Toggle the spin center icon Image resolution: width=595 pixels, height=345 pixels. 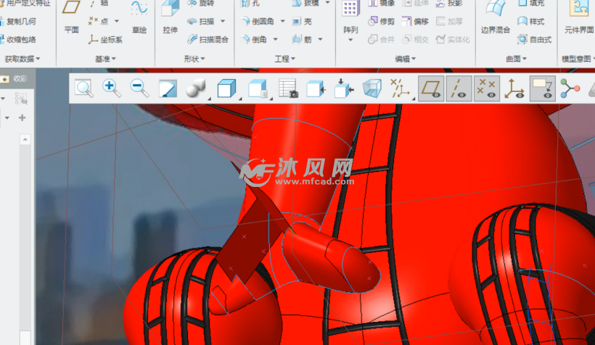570,88
